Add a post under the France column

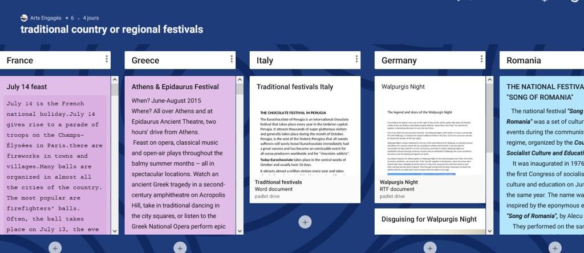point(55,248)
